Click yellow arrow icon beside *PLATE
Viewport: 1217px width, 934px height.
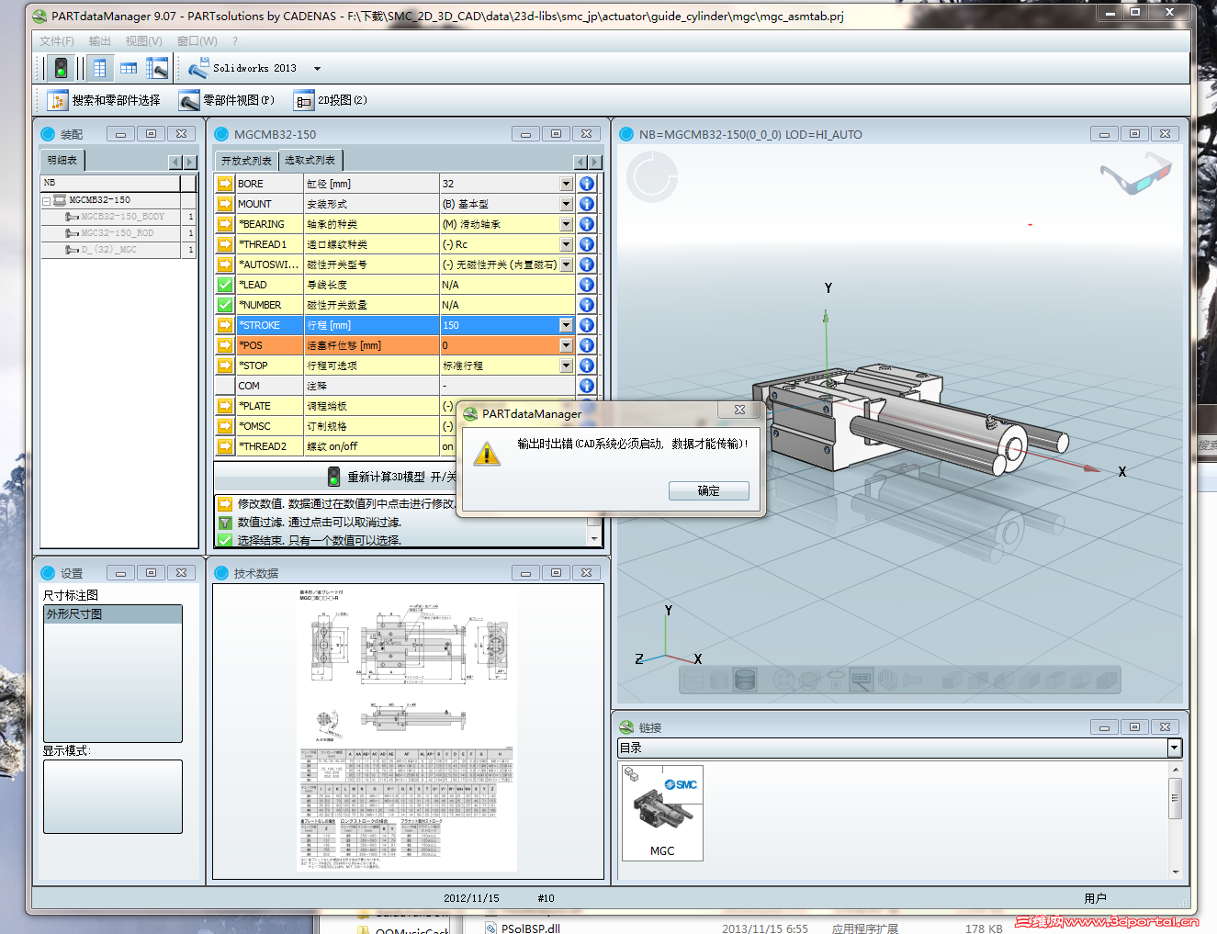[x=225, y=406]
